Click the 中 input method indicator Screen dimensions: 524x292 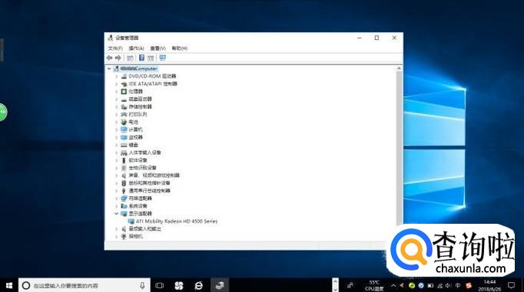458,286
